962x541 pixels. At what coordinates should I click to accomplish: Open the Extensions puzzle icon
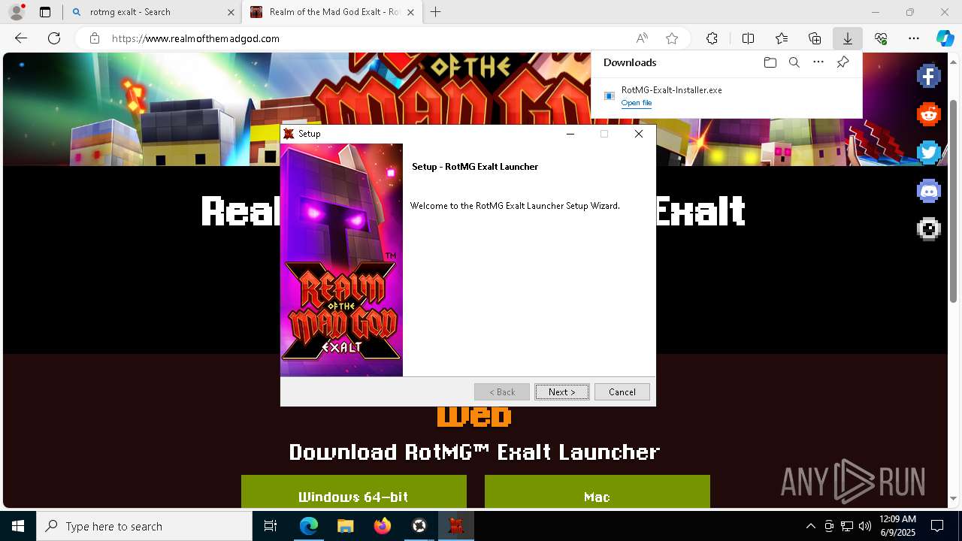click(712, 38)
